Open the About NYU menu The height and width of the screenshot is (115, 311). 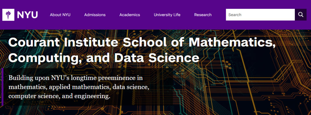[60, 15]
